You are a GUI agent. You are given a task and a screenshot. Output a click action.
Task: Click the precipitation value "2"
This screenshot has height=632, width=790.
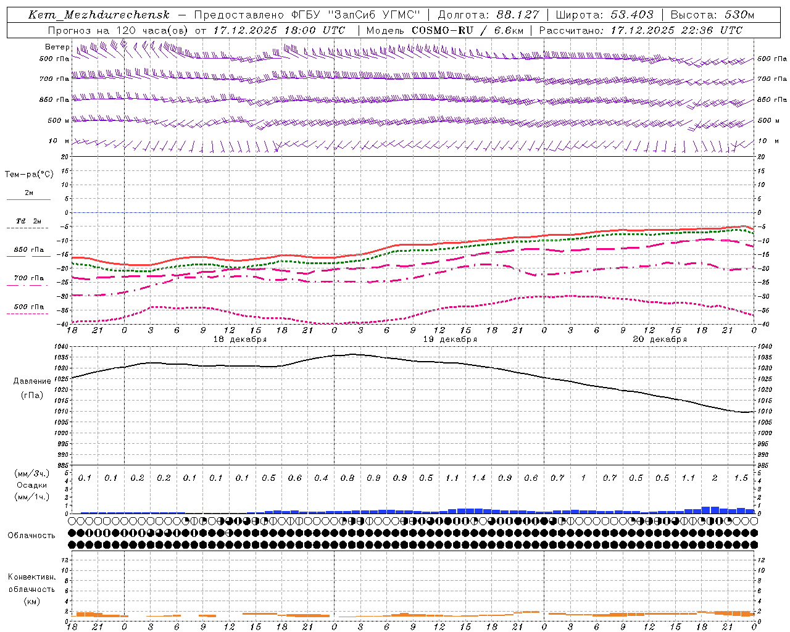pos(715,478)
